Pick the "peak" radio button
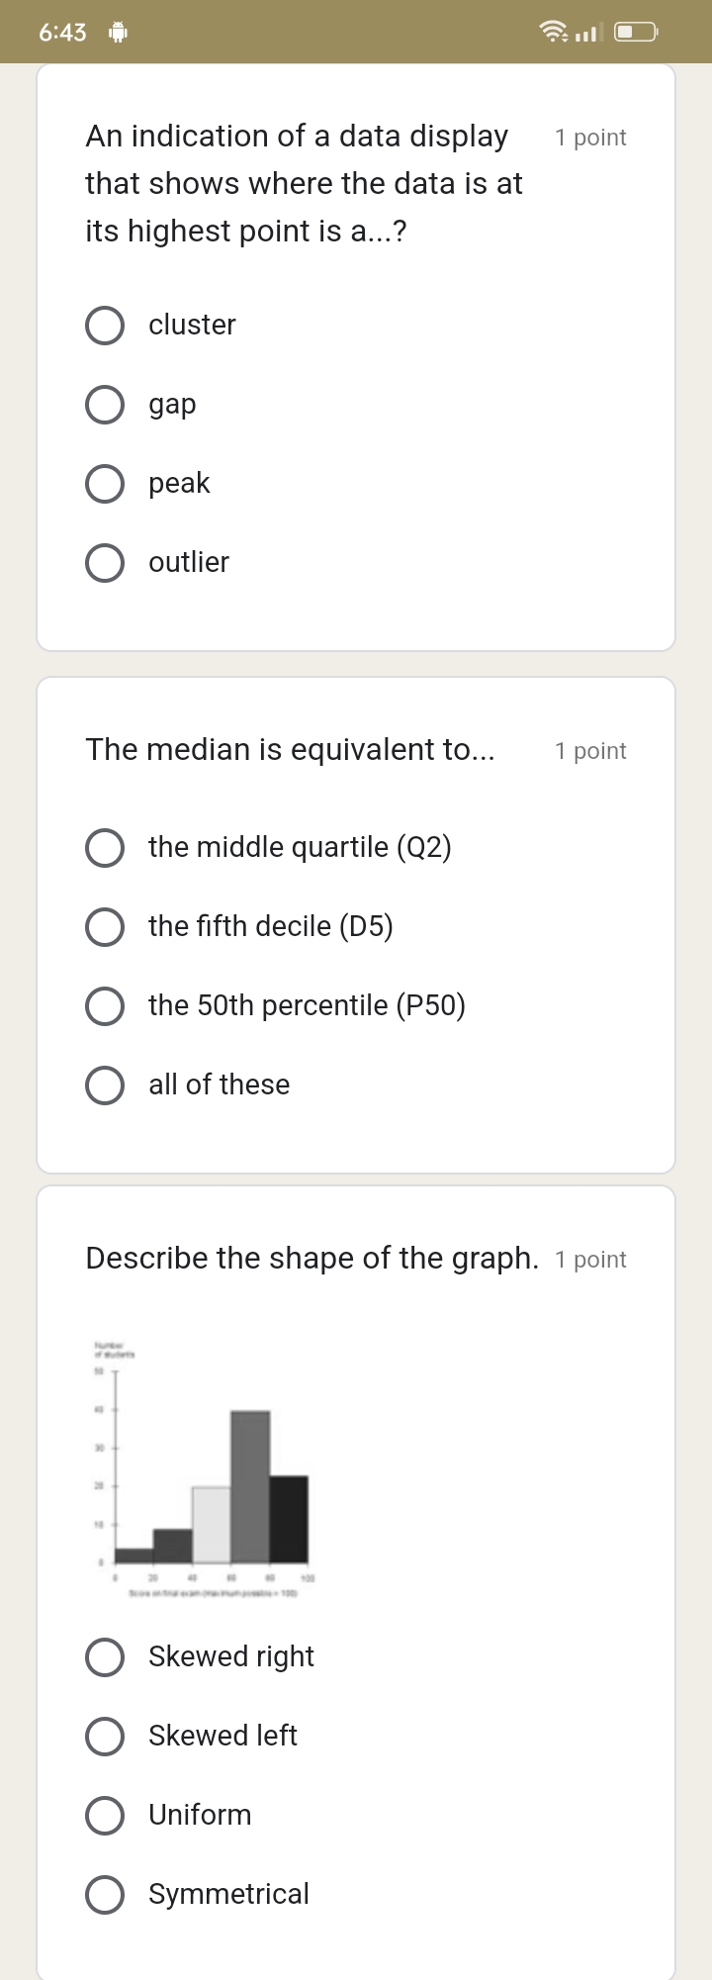The width and height of the screenshot is (712, 1980). tap(105, 483)
